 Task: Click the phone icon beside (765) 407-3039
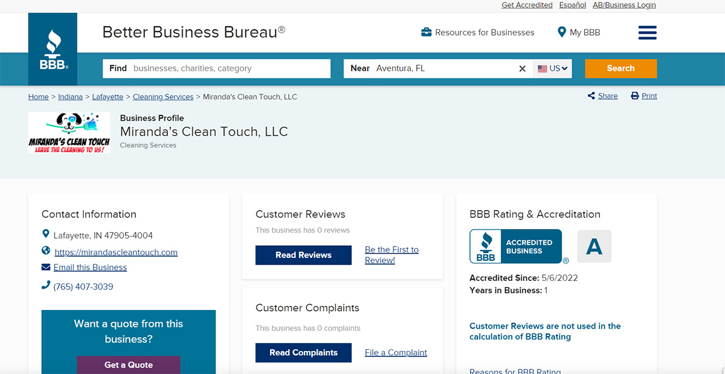(x=46, y=285)
